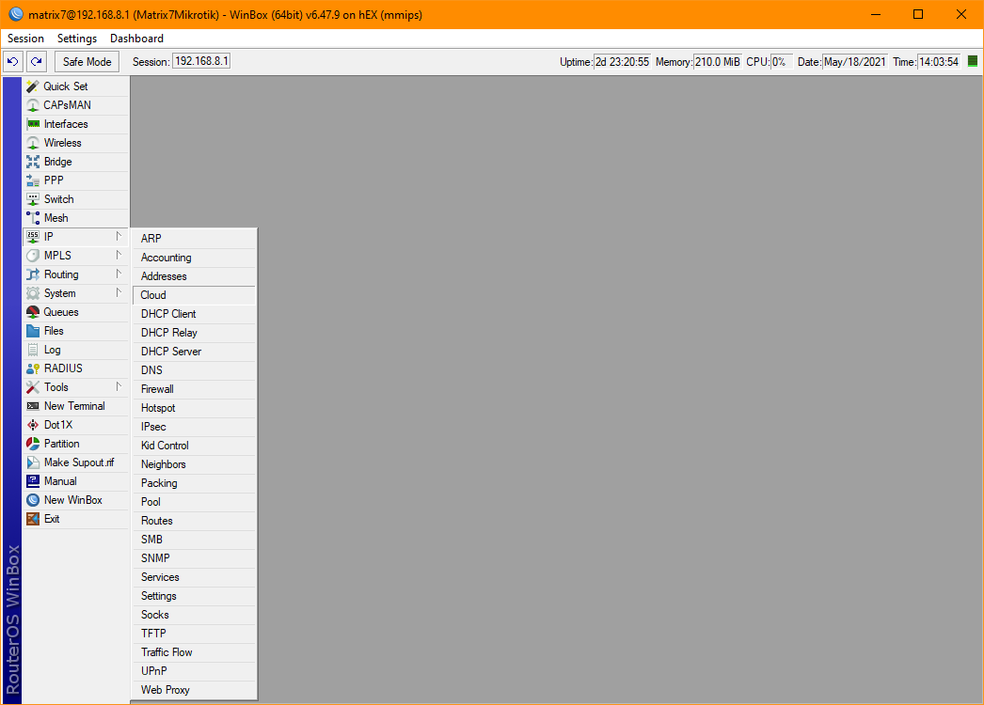This screenshot has height=705, width=984.
Task: Click the Queues icon in sidebar
Action: coord(33,312)
